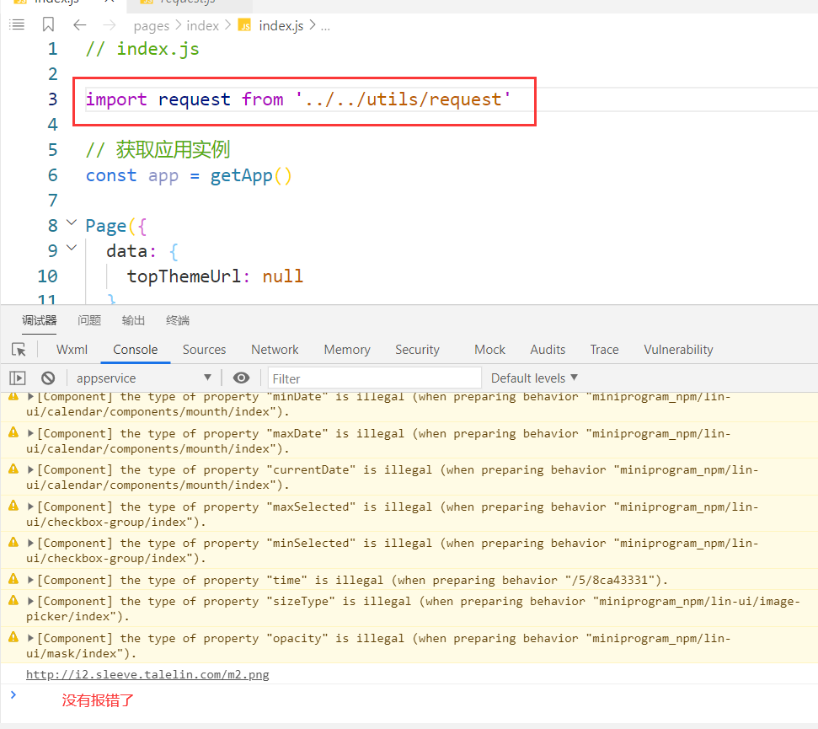Select the inspect element cursor icon
The image size is (818, 729).
[x=17, y=349]
